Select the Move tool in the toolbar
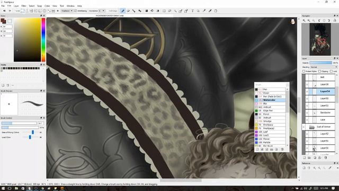 point(140,11)
